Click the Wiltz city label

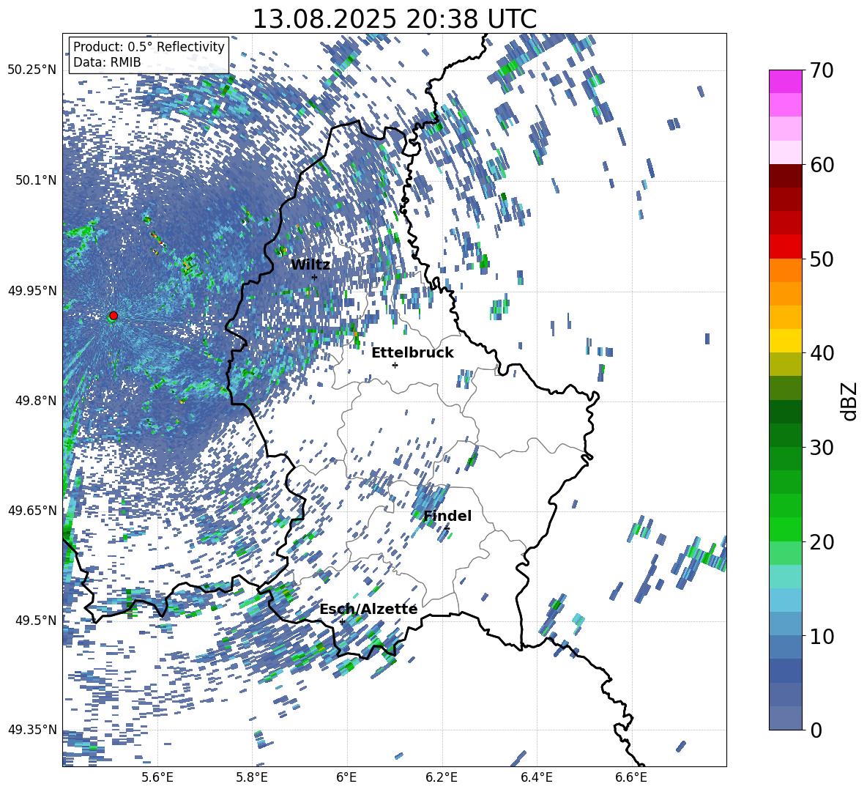coord(310,264)
